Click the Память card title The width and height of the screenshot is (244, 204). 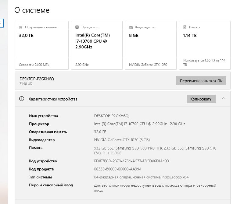point(195,27)
